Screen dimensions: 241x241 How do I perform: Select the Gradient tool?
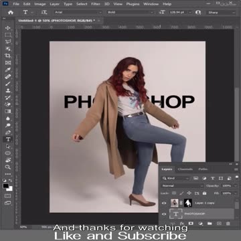pos(8,111)
